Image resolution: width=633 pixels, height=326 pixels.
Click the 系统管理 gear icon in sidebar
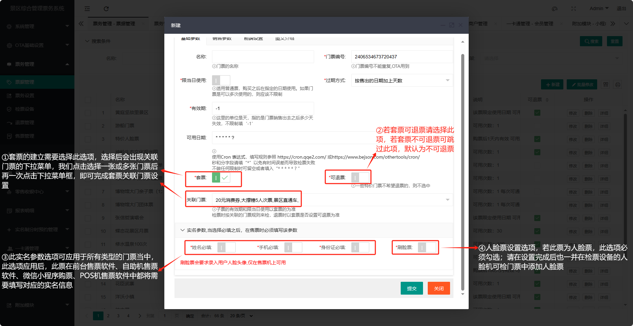9,26
